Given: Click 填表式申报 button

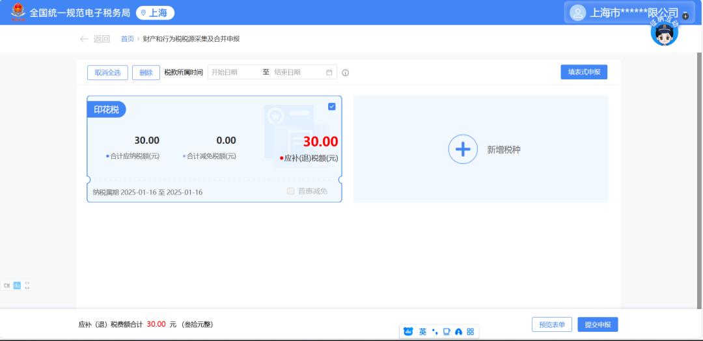Looking at the screenshot, I should coord(583,72).
